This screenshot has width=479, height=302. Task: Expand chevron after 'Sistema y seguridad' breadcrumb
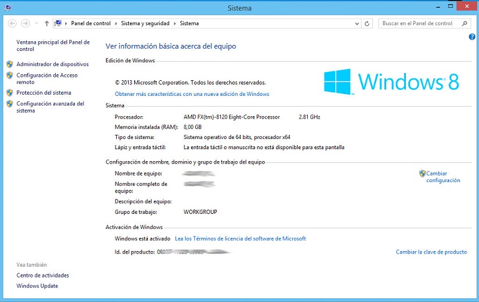(175, 23)
